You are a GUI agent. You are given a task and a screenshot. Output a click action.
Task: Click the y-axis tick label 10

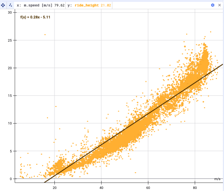click(10, 123)
